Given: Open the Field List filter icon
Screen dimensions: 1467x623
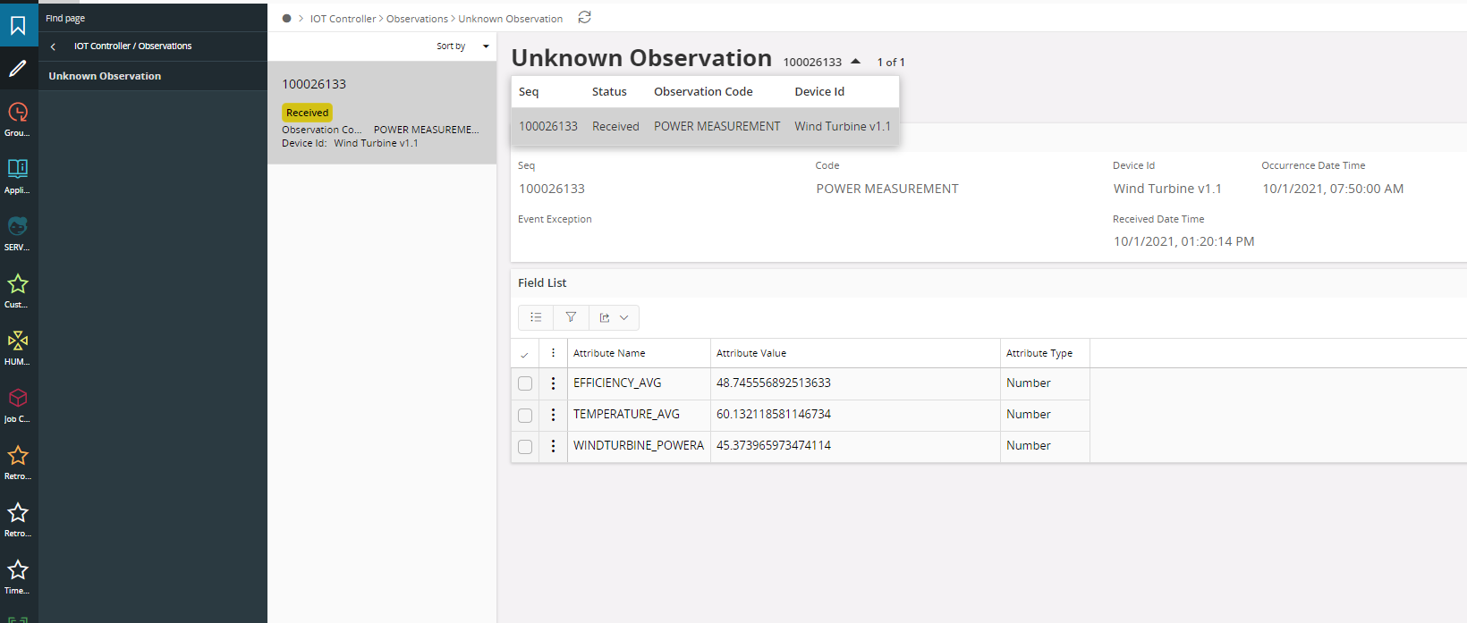Looking at the screenshot, I should [571, 317].
